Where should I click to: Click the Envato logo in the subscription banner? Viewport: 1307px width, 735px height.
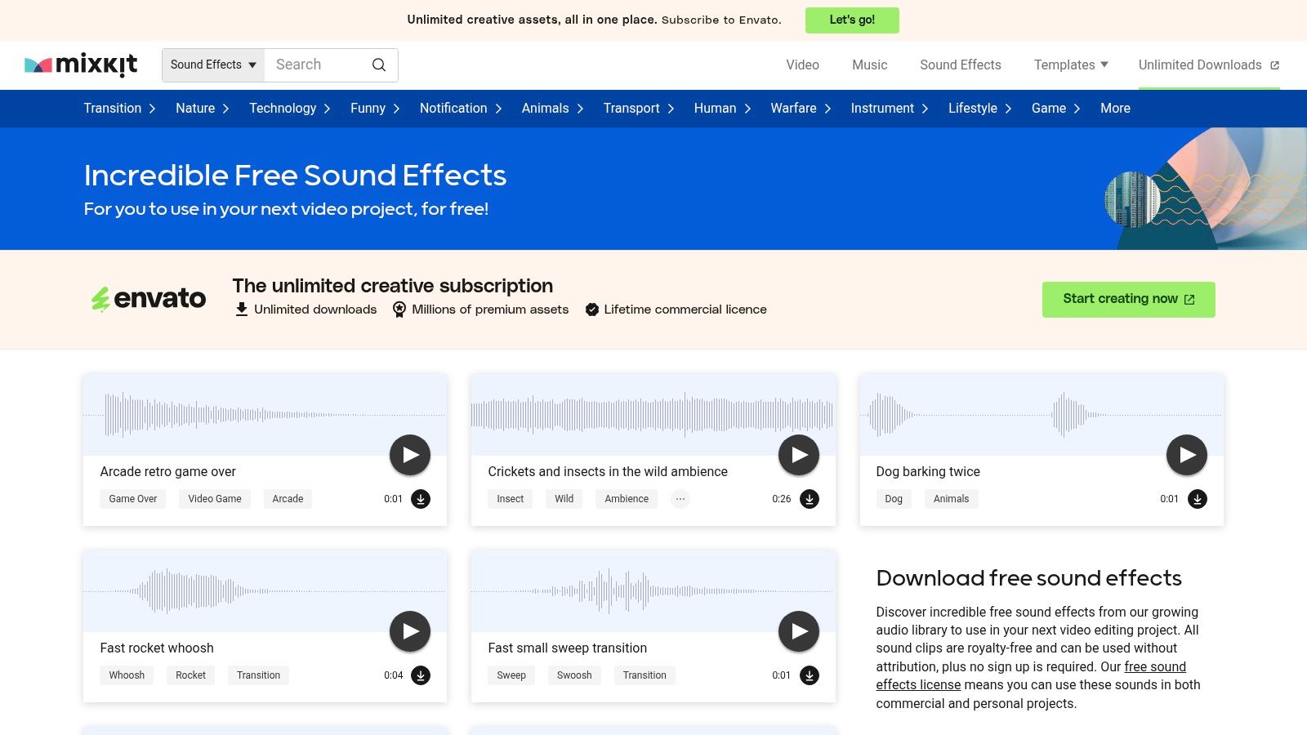(x=149, y=298)
